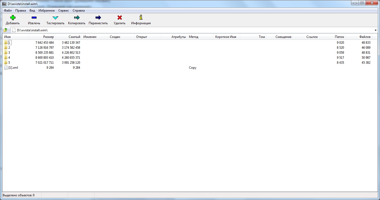The height and width of the screenshot is (200, 380).
Task: Select folder icon of item 5
Action: pyautogui.click(x=6, y=63)
